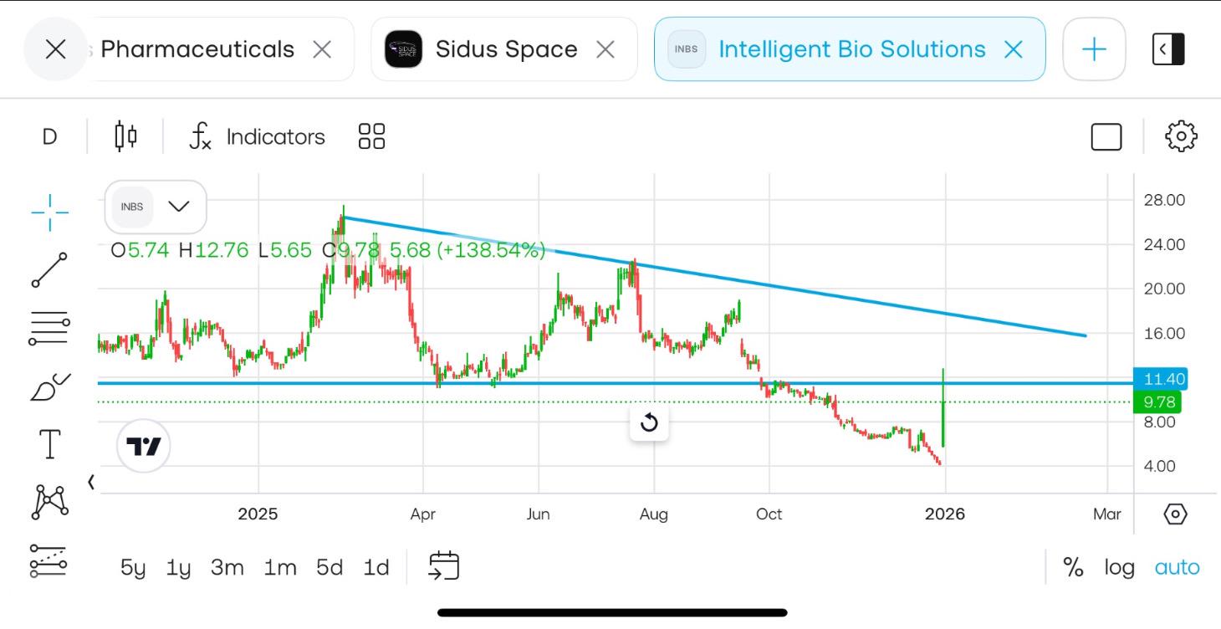Enable logarithmic price scale
This screenshot has height=629, width=1221.
click(x=1119, y=567)
